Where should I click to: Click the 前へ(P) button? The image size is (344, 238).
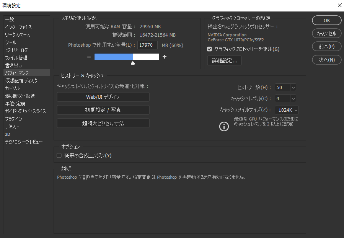pos(327,47)
